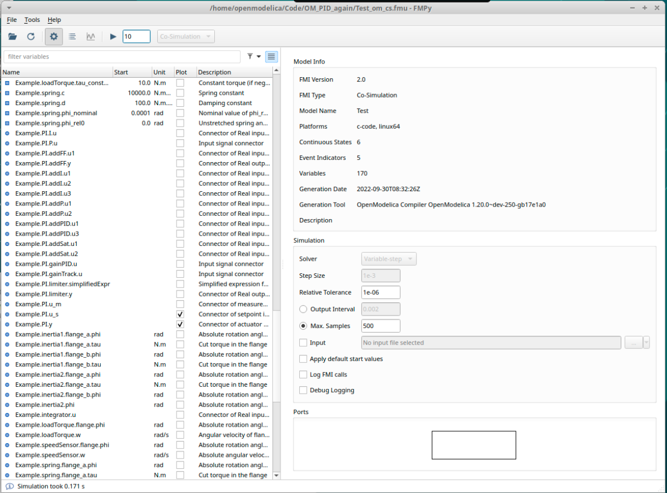Open the Tools menu
Image resolution: width=667 pixels, height=493 pixels.
pyautogui.click(x=32, y=20)
